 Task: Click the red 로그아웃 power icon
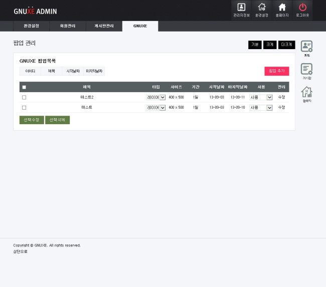click(x=302, y=10)
